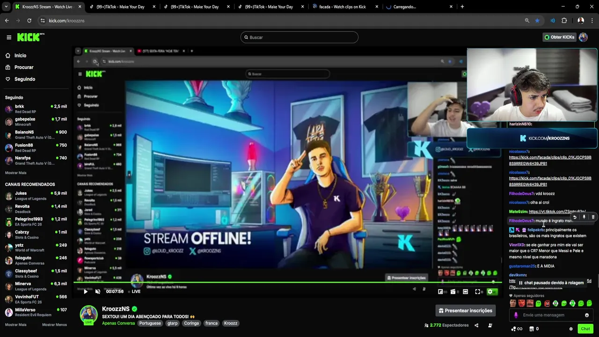Open the follow options icon beside share
Viewport: 599px width, 337px height.
[490, 325]
